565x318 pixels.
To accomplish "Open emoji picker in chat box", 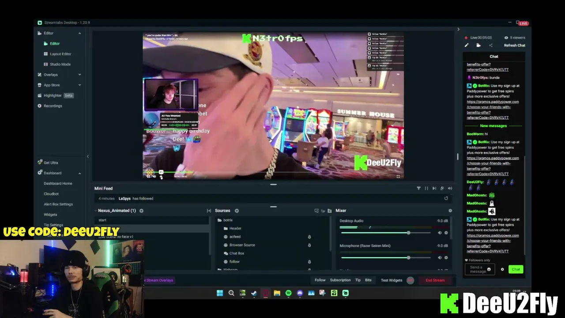I will tap(489, 269).
